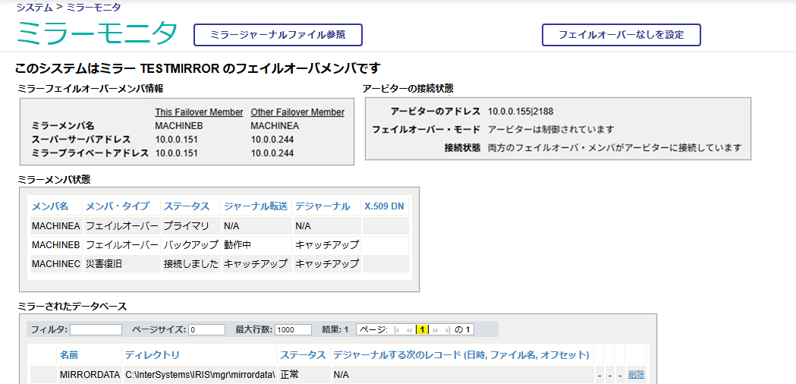Screen dimensions: 796x384
Task: Select the highlighted page 1 indicator
Action: pyautogui.click(x=422, y=330)
